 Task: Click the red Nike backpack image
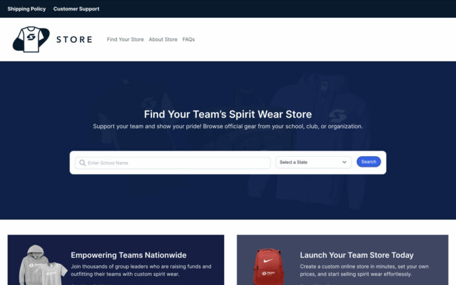pyautogui.click(x=268, y=266)
